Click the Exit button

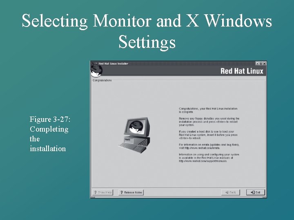pos(255,192)
